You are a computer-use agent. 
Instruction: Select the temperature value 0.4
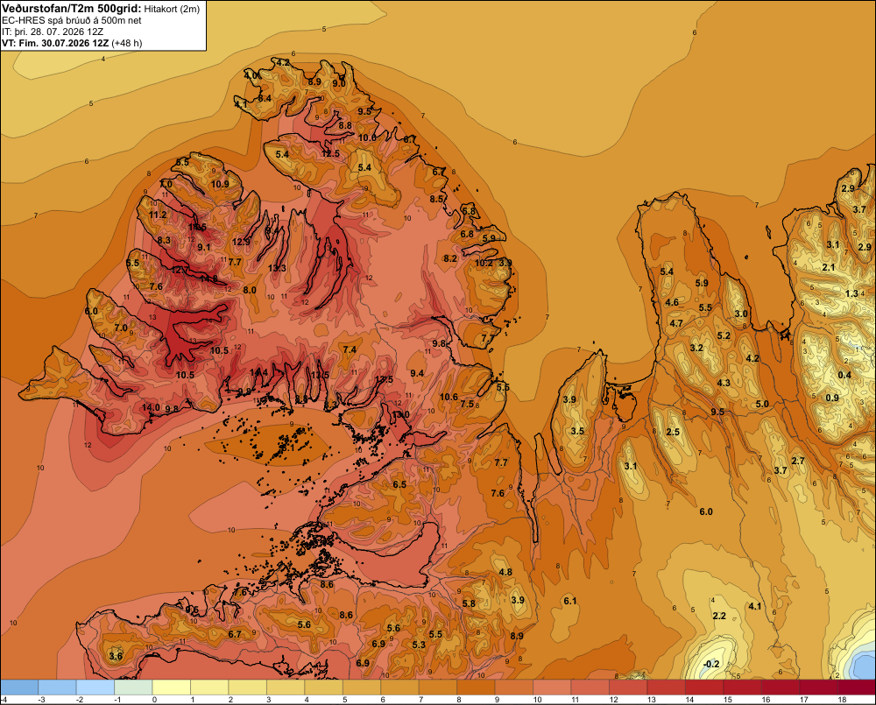[844, 375]
